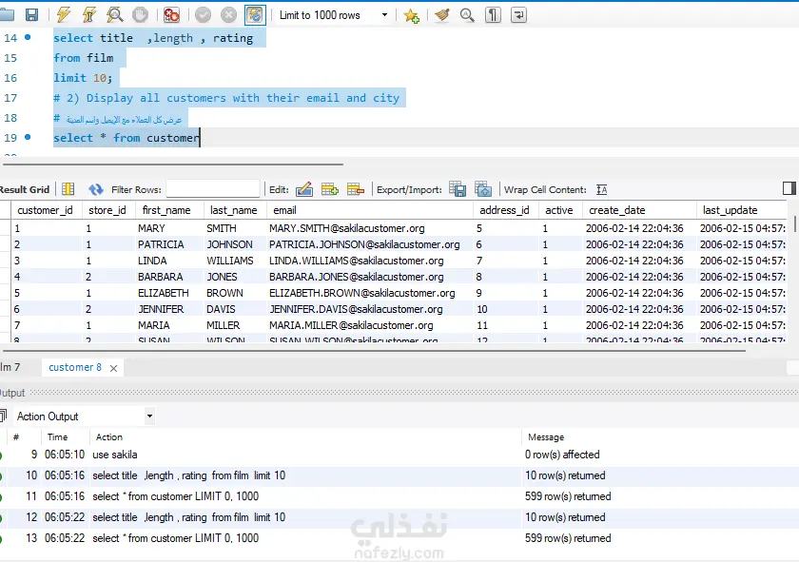This screenshot has height=562, width=799.
Task: Click the Filter Rows input field
Action: [x=212, y=189]
